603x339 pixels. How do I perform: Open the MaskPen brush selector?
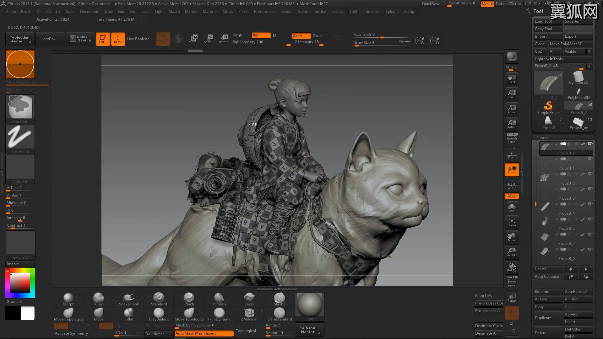20,109
